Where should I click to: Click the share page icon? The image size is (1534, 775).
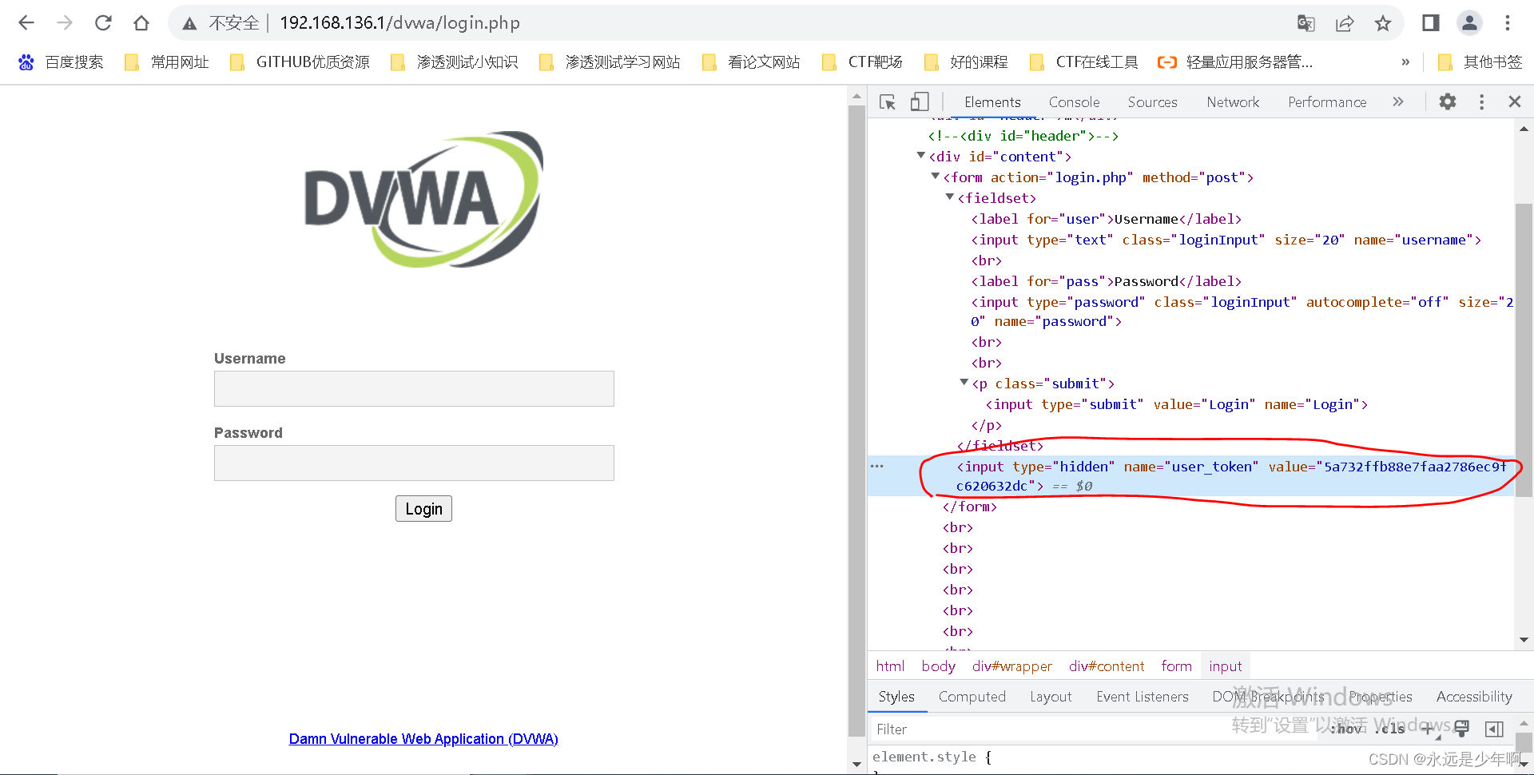1345,23
